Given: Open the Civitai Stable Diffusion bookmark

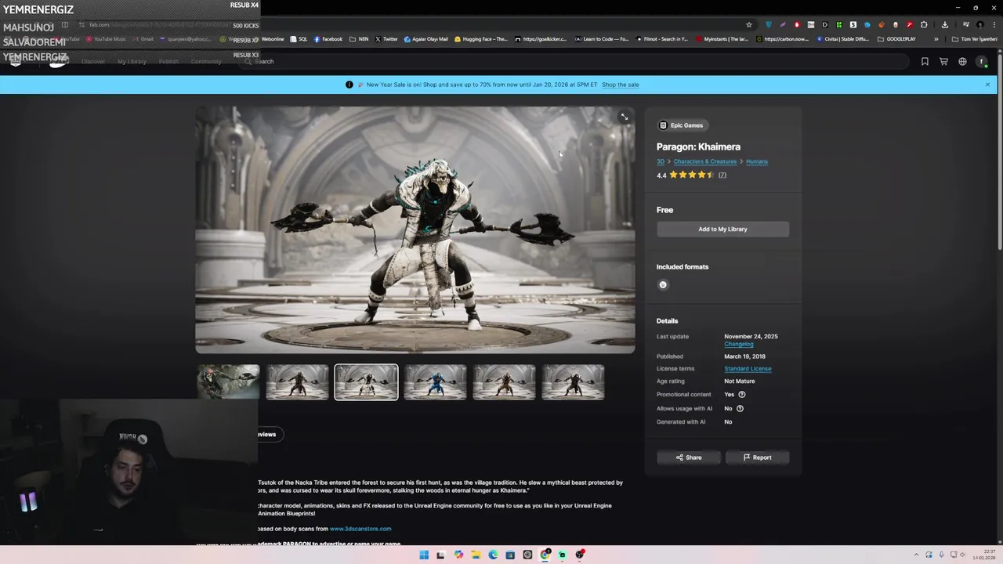Looking at the screenshot, I should pyautogui.click(x=843, y=39).
